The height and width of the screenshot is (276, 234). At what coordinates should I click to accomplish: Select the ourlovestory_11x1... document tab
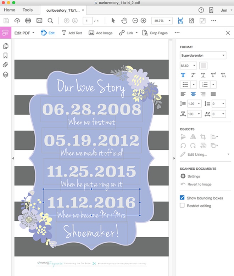pyautogui.click(x=63, y=10)
